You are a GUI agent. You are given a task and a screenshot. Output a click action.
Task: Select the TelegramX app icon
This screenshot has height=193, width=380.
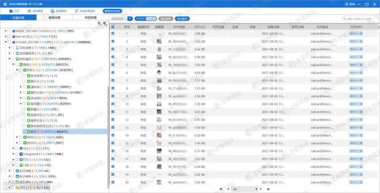pyautogui.click(x=21, y=154)
